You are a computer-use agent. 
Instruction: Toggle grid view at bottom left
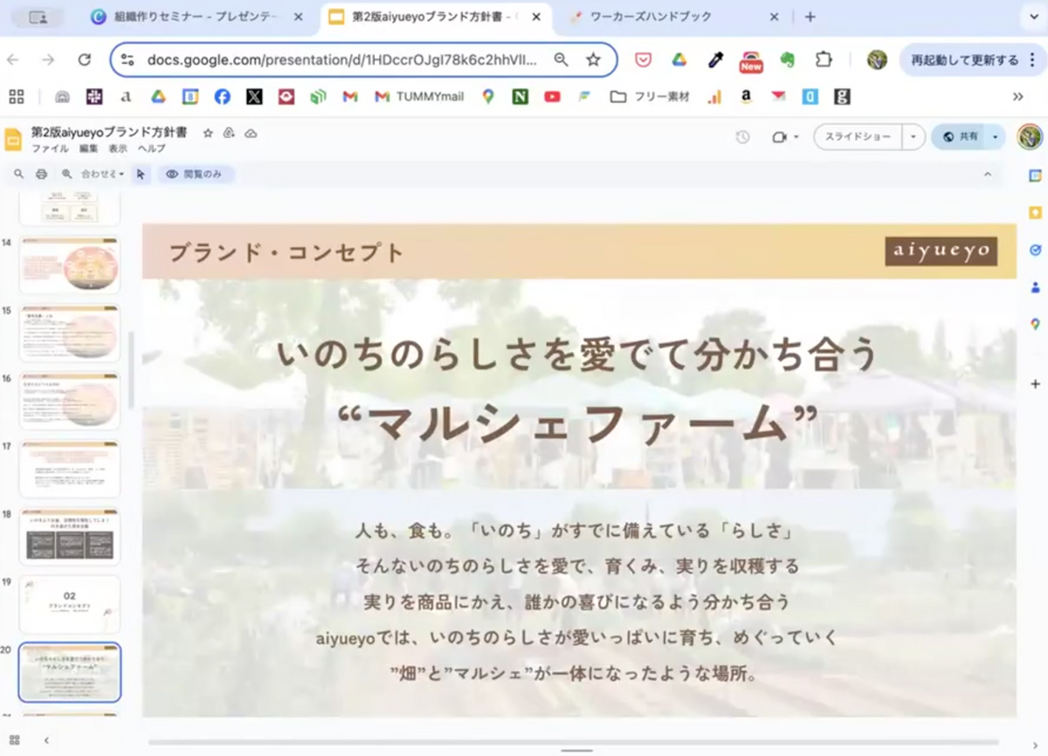coord(14,739)
